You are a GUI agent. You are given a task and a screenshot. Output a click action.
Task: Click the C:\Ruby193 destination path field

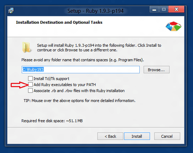(81, 69)
